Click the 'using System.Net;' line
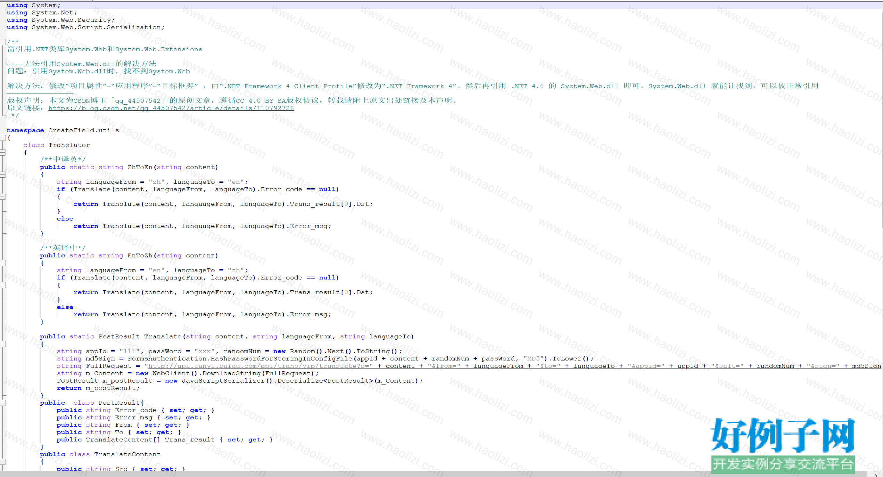The image size is (883, 477). [42, 13]
